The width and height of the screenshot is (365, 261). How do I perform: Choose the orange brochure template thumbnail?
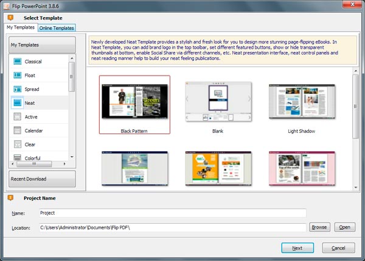pos(218,168)
